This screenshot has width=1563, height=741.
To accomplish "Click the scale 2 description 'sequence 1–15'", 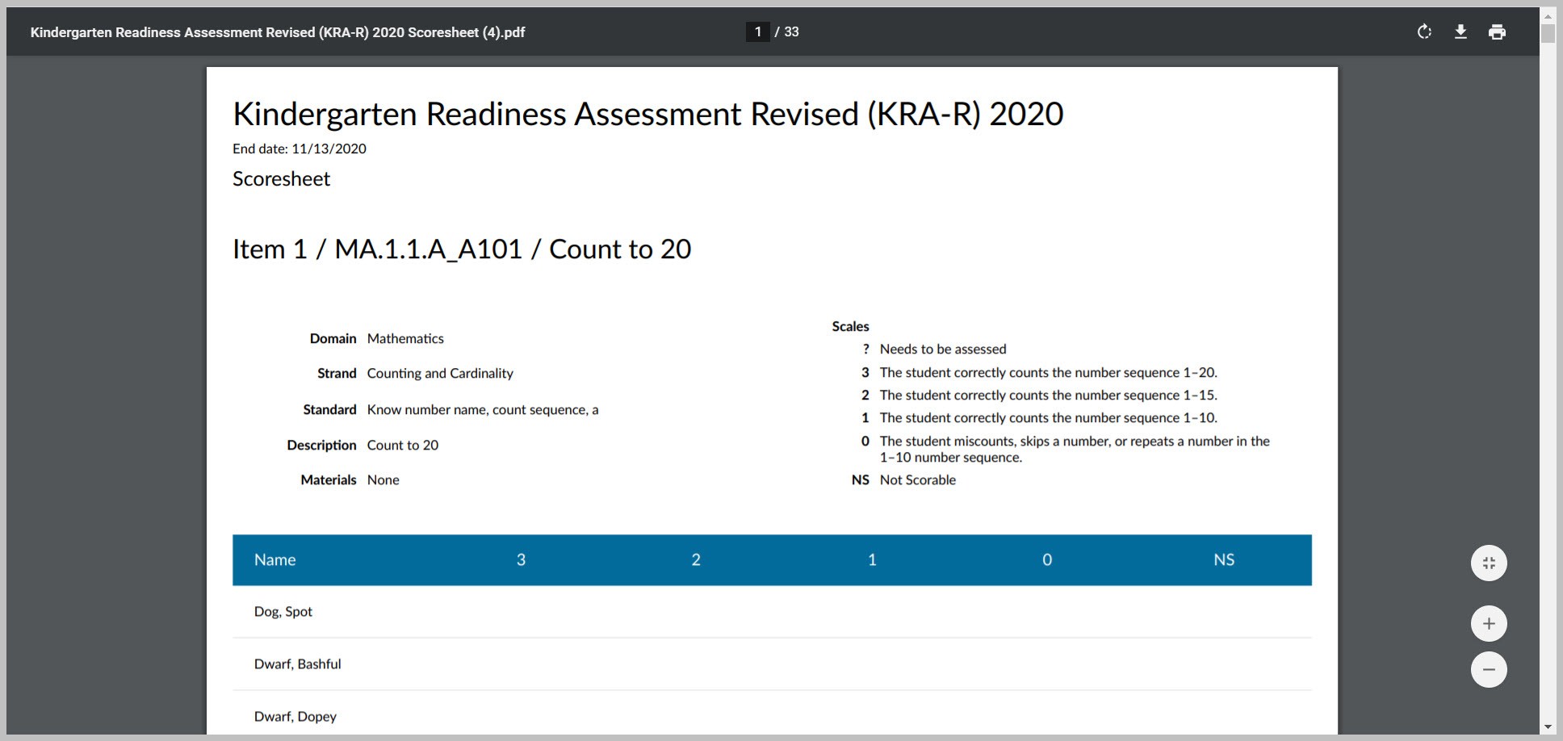I will click(1049, 395).
